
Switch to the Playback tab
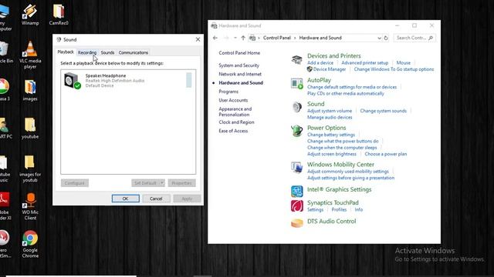click(x=66, y=52)
